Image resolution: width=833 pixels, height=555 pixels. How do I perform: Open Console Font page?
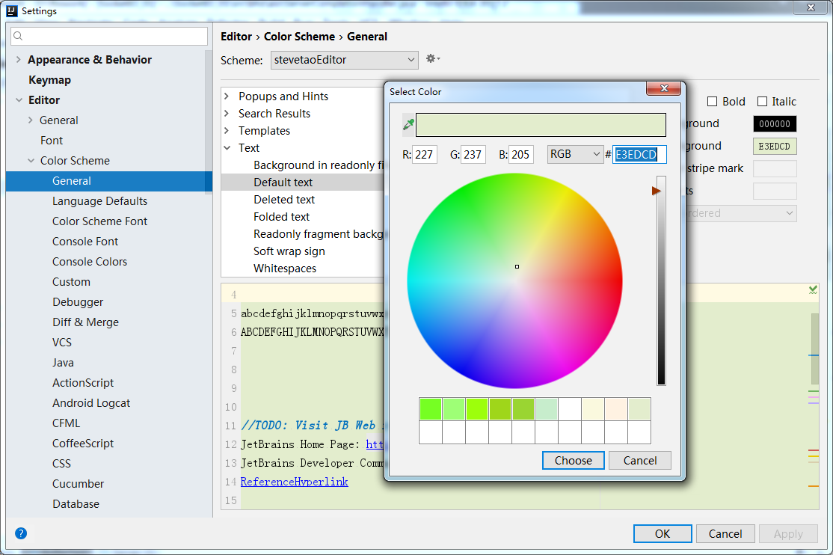pos(85,242)
